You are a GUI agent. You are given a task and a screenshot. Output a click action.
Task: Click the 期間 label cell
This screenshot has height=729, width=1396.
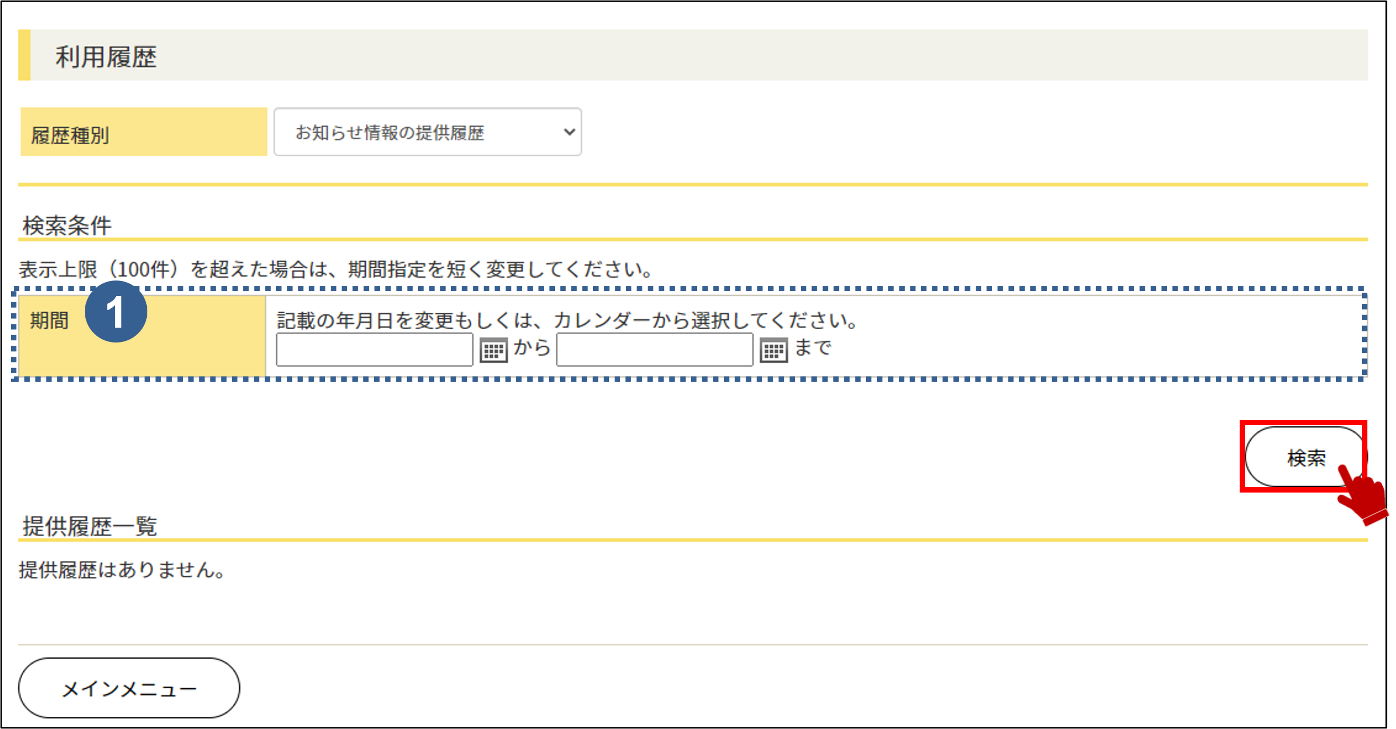click(142, 336)
